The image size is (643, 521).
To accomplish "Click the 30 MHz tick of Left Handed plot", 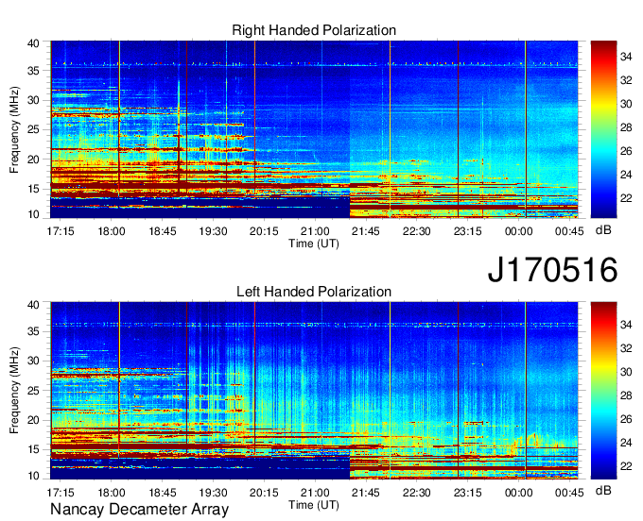I will pyautogui.click(x=33, y=361).
